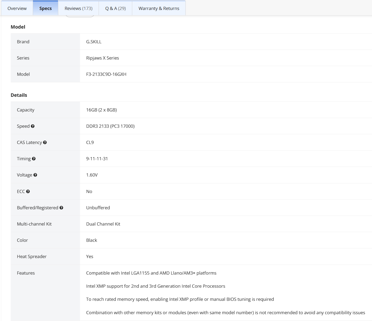
Task: Click the help icon next to Timing
Action: (x=34, y=159)
